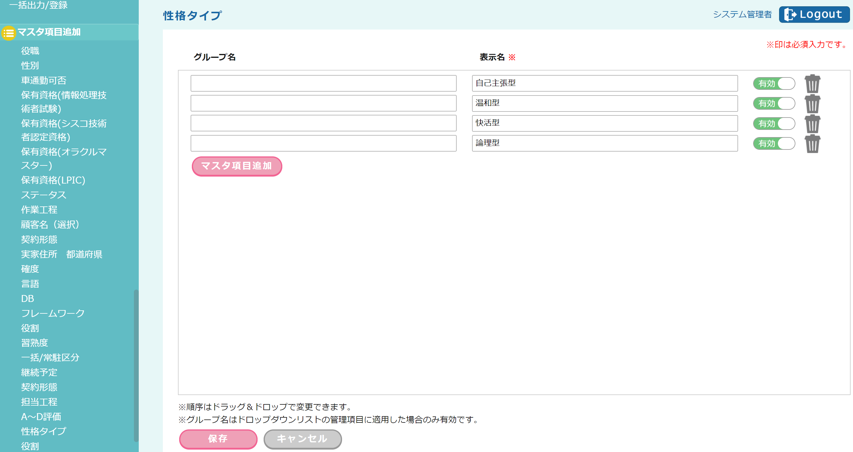Toggle 有効 switch for 自己主張型
Image resolution: width=853 pixels, height=452 pixels.
point(774,84)
